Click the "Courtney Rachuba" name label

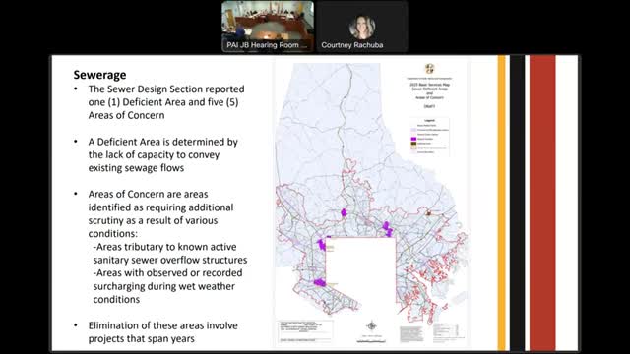coord(352,45)
